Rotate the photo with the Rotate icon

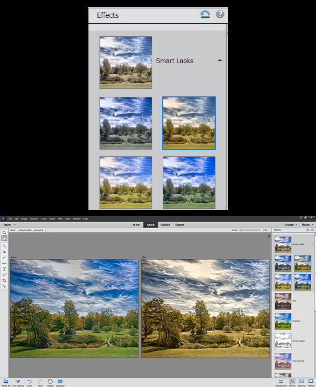tap(50, 383)
